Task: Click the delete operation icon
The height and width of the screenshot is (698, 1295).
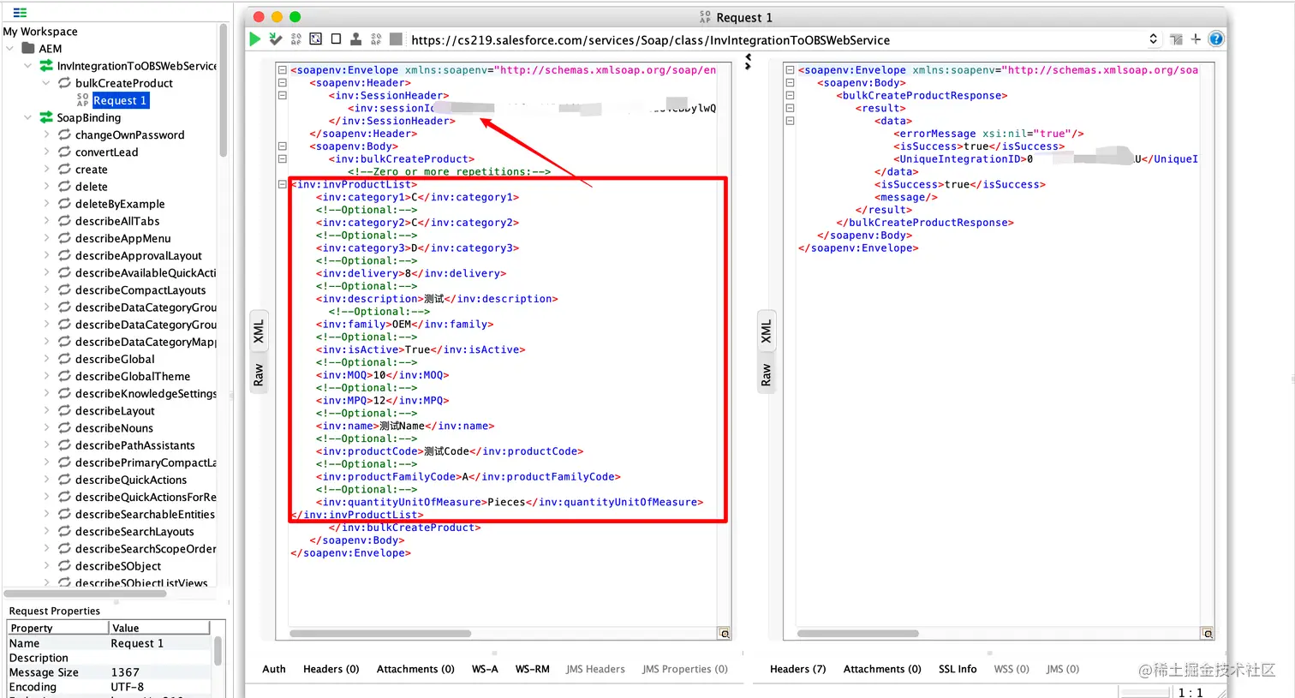Action: click(64, 186)
